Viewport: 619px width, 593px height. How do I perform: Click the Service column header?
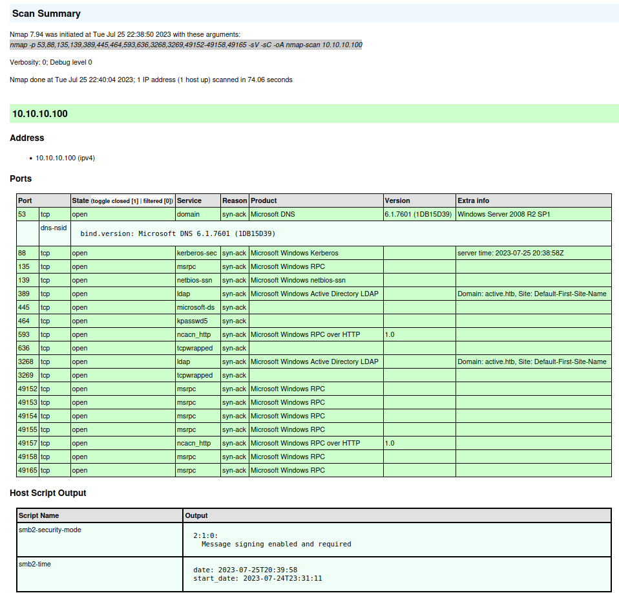(x=189, y=200)
